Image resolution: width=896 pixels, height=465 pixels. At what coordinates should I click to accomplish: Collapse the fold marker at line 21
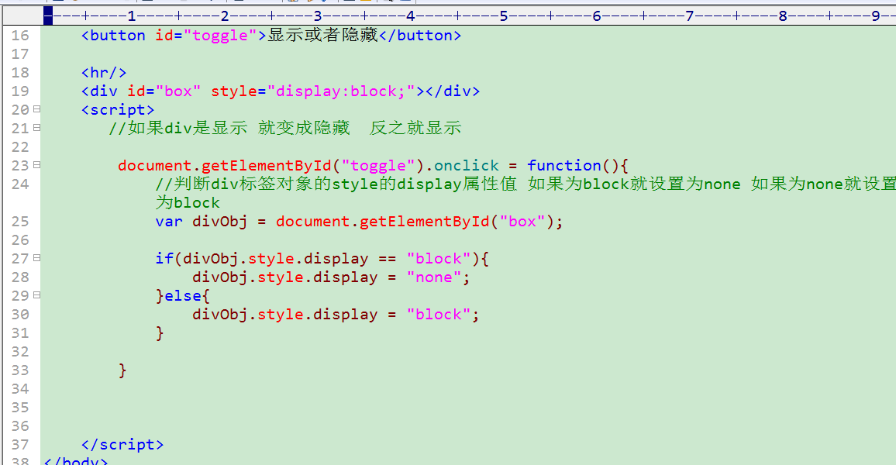(x=36, y=128)
